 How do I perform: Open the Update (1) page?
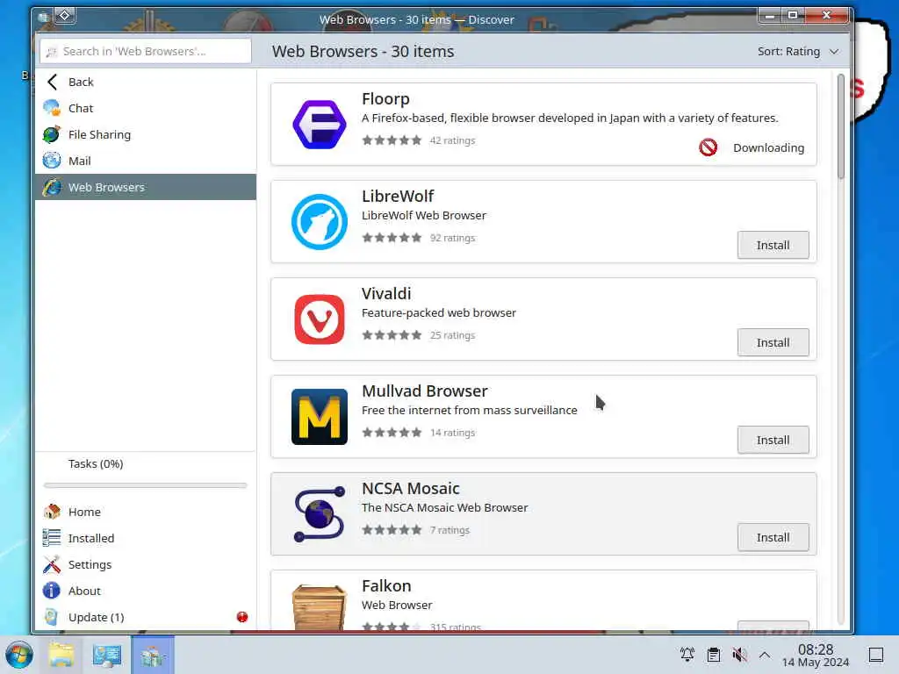coord(146,617)
